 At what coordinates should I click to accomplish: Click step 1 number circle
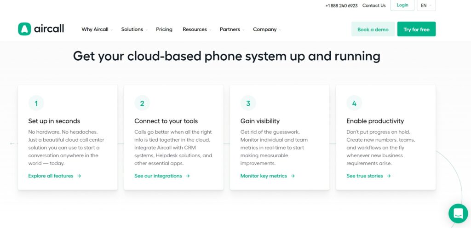pyautogui.click(x=36, y=103)
